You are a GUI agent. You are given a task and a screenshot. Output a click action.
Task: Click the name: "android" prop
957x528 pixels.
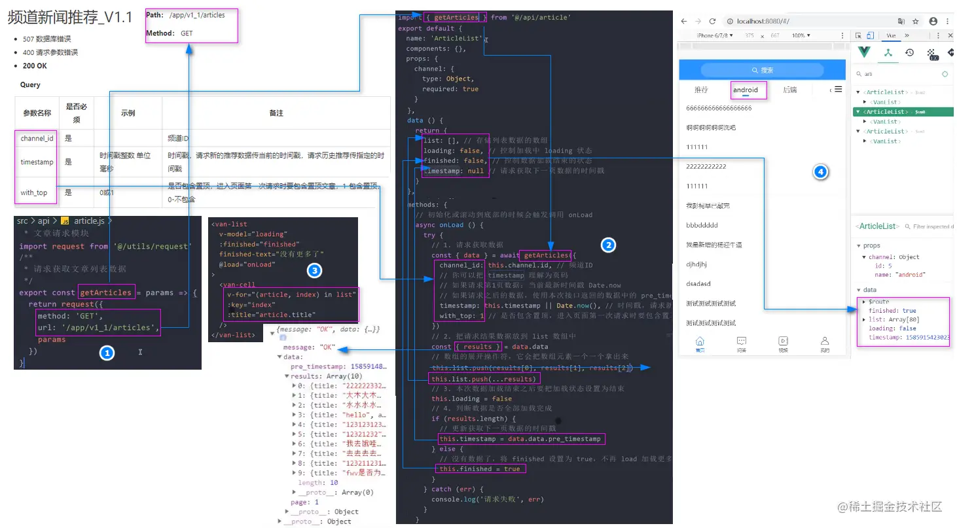click(x=901, y=275)
